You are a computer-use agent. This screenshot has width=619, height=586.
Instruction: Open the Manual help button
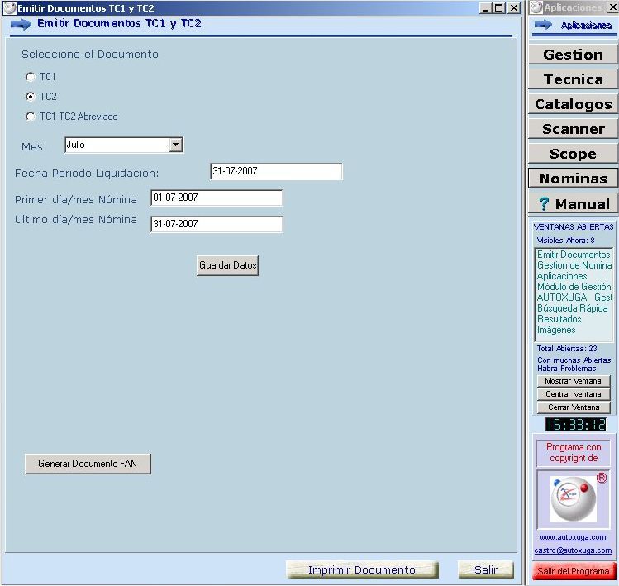click(x=573, y=204)
